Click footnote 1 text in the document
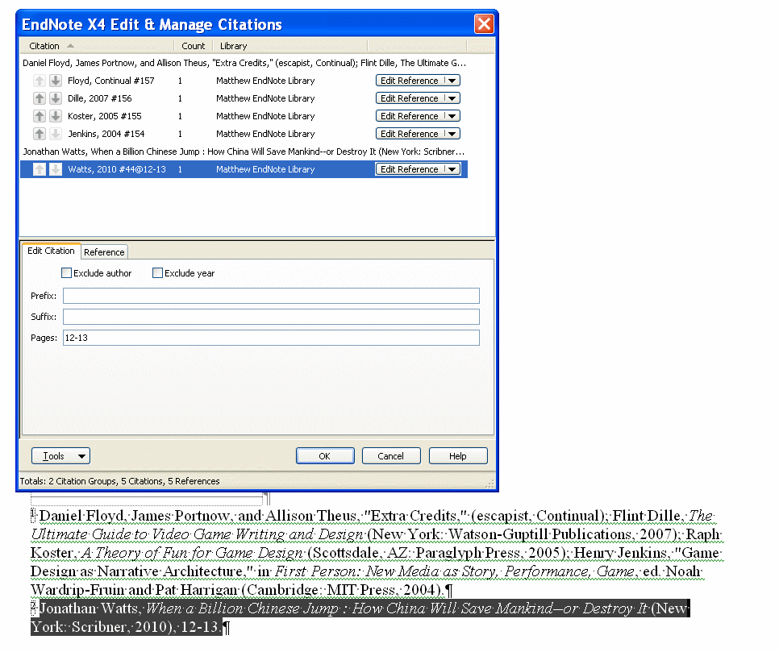 click(377, 552)
